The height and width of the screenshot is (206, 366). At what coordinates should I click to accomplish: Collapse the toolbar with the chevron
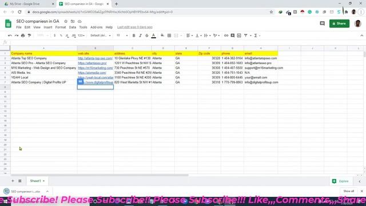click(x=362, y=35)
